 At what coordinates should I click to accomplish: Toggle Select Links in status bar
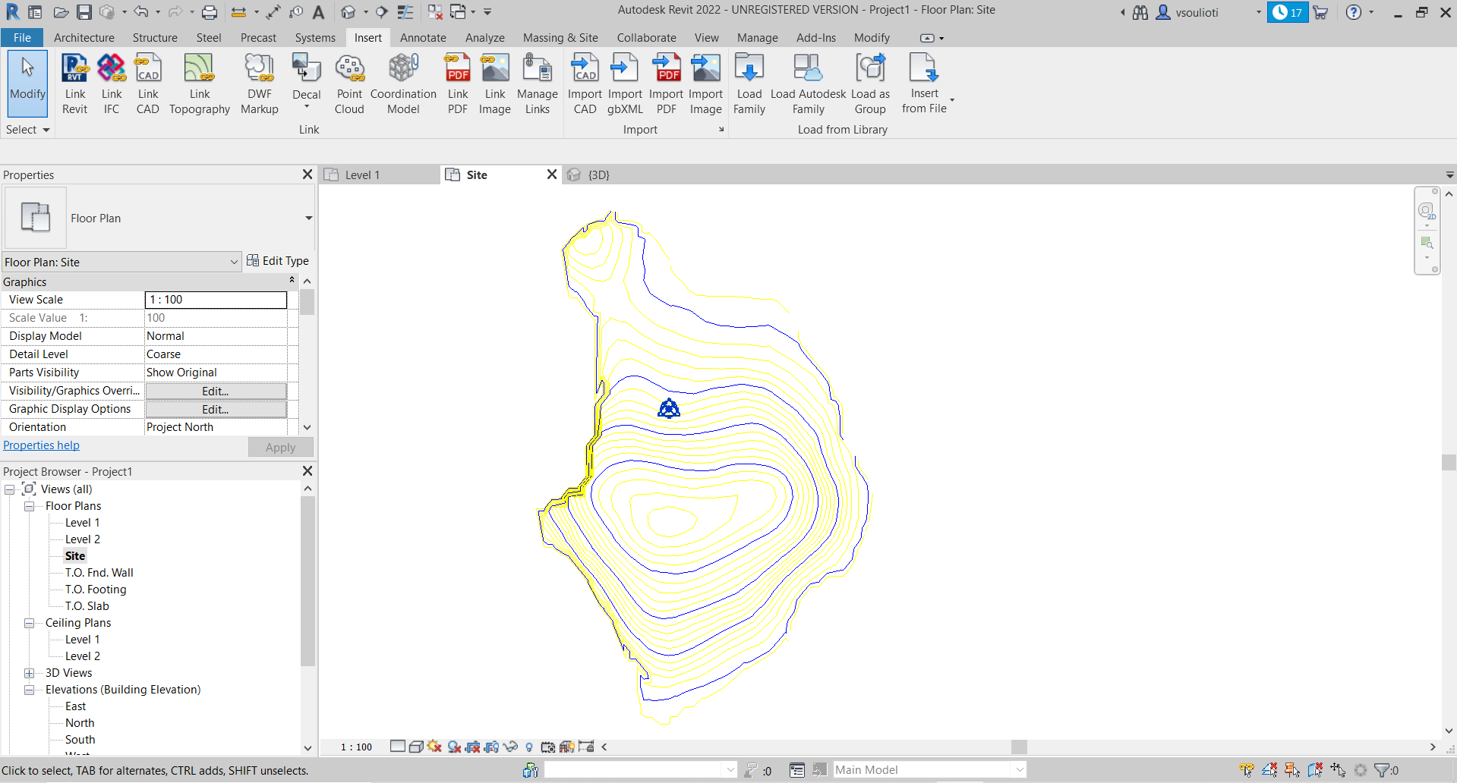click(1247, 770)
